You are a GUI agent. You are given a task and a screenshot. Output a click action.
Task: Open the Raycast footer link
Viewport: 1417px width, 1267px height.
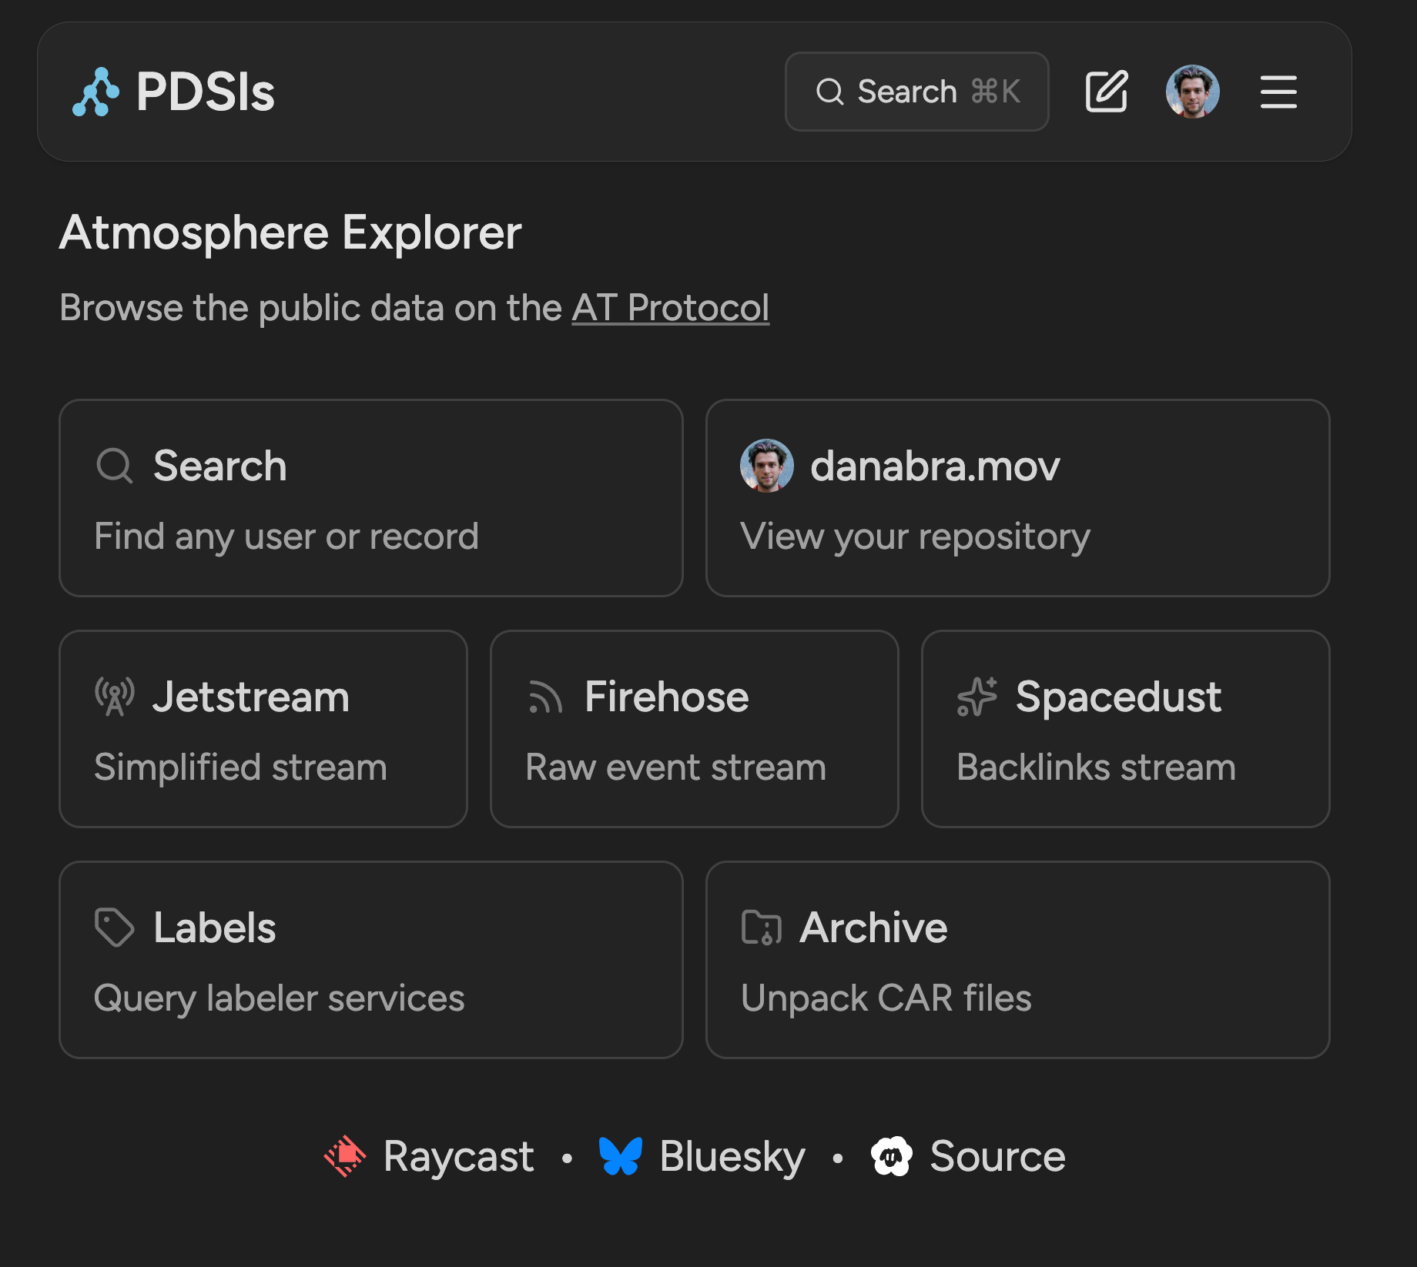458,1156
